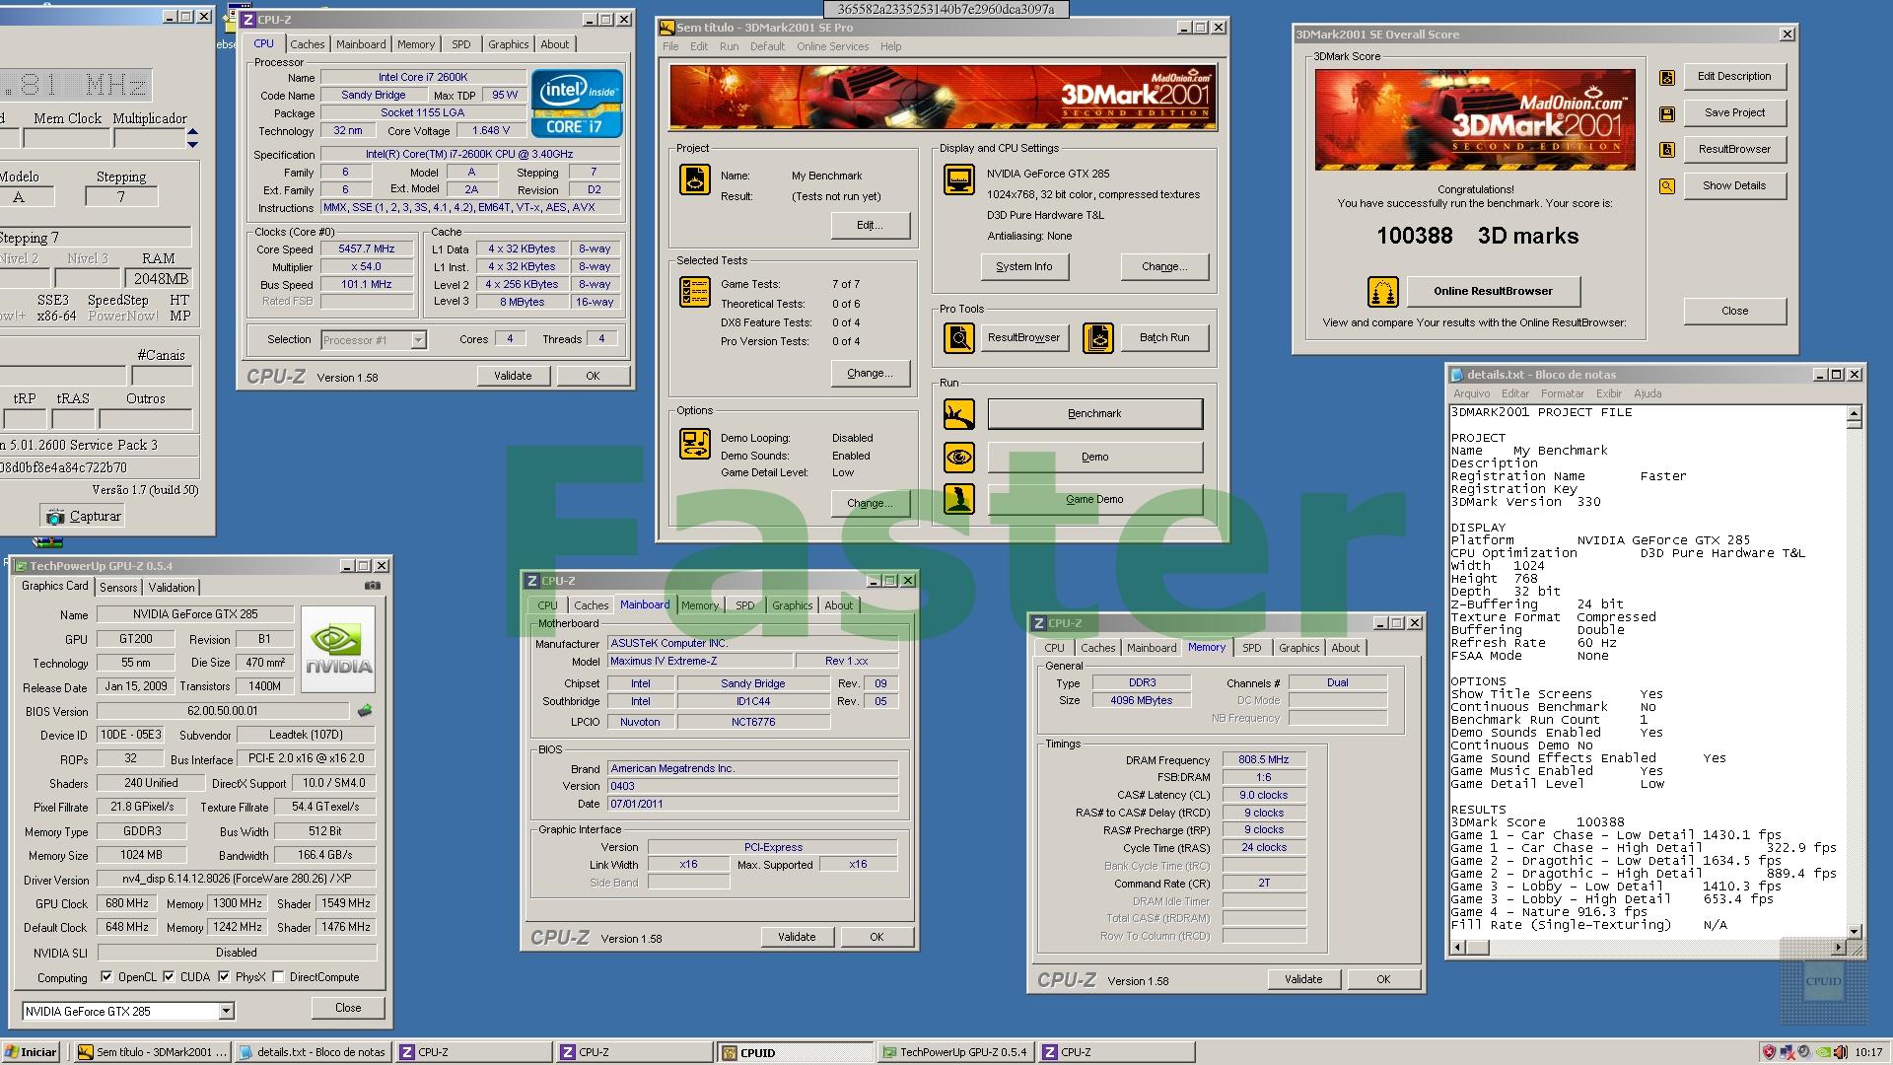Click the DRAM Frequency 808.5 MHz field
The width and height of the screenshot is (1893, 1065).
[1264, 759]
